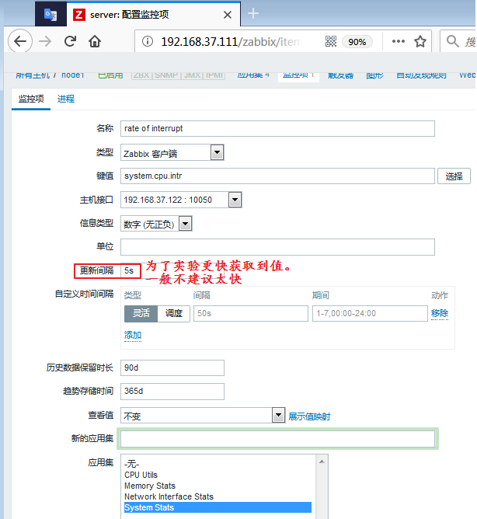477x519 pixels.
Task: Click the browser back arrow button
Action: pos(22,42)
